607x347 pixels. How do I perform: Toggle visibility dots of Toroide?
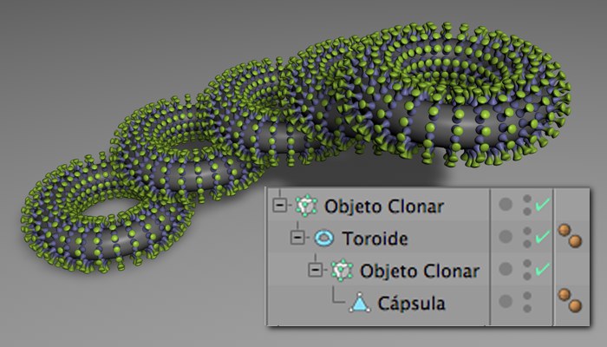527,237
